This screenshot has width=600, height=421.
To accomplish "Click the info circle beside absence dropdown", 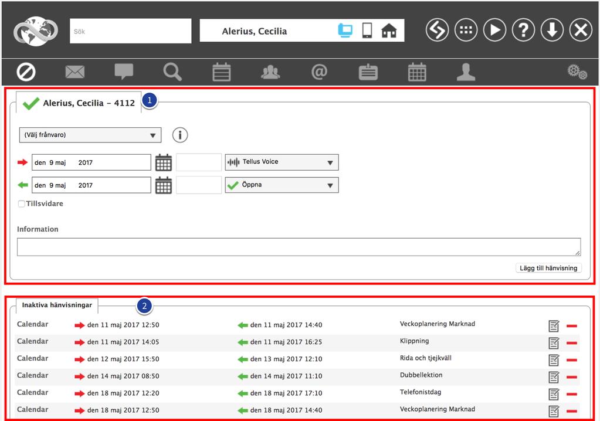I will 180,135.
